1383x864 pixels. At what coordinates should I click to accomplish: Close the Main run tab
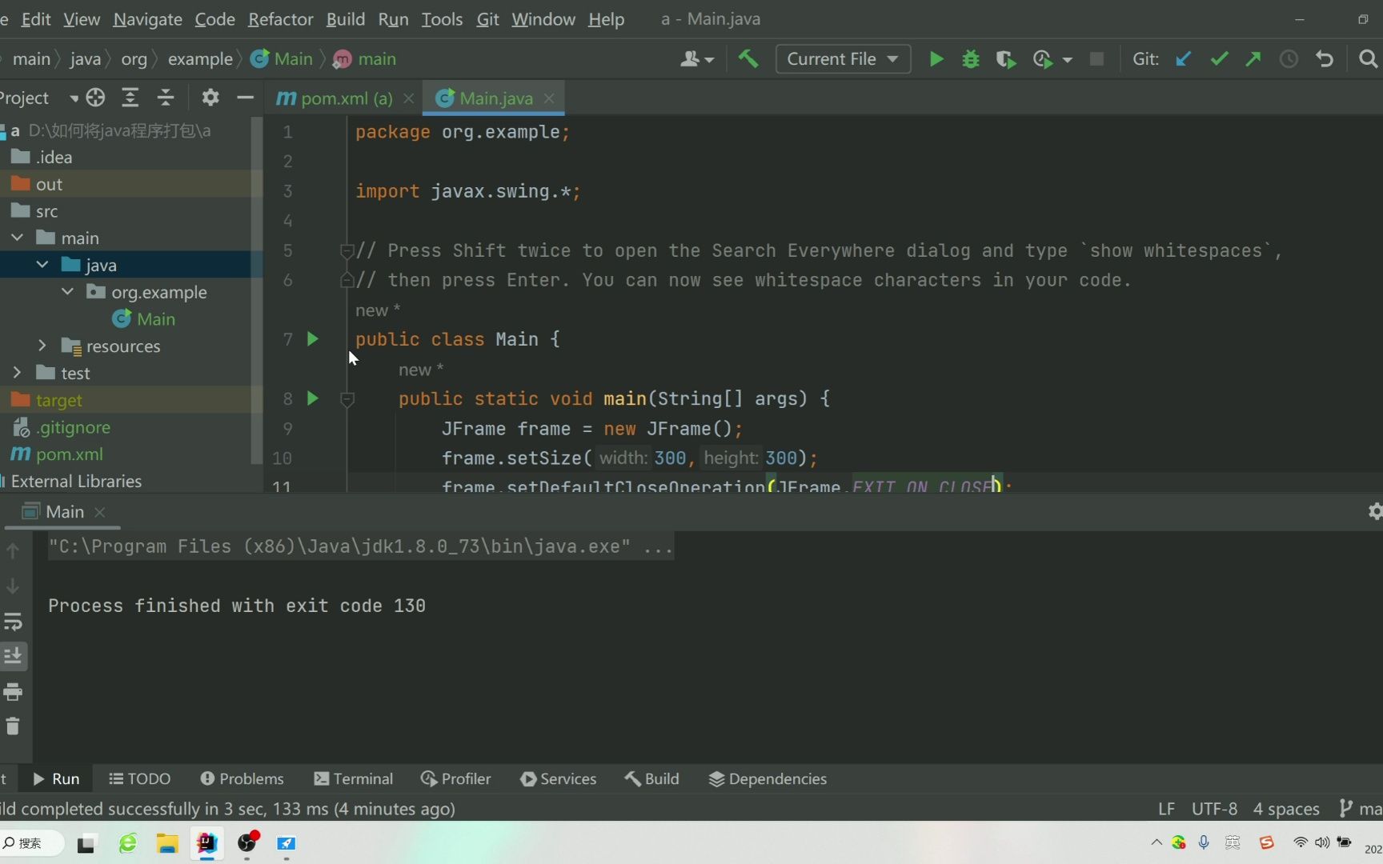100,512
